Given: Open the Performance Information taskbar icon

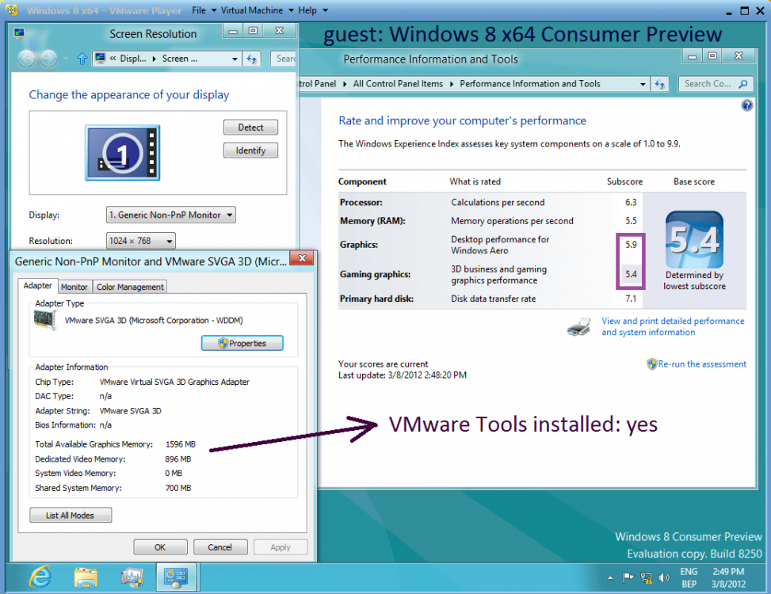Looking at the screenshot, I should tap(132, 577).
